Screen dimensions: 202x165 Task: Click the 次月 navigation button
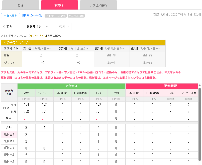coord(63,26)
